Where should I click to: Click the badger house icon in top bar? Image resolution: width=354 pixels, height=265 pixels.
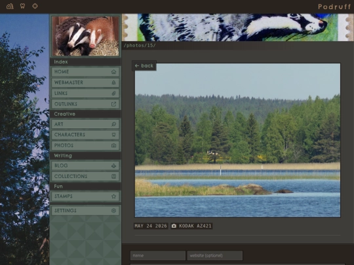click(x=10, y=6)
